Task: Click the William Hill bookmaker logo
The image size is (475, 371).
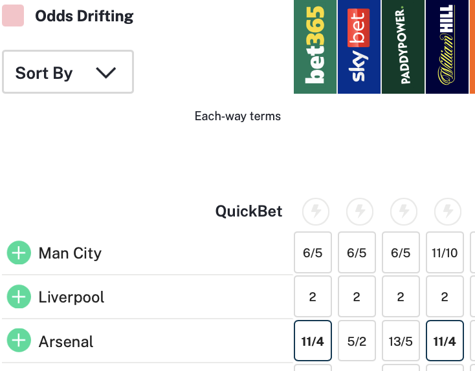Action: [x=447, y=47]
